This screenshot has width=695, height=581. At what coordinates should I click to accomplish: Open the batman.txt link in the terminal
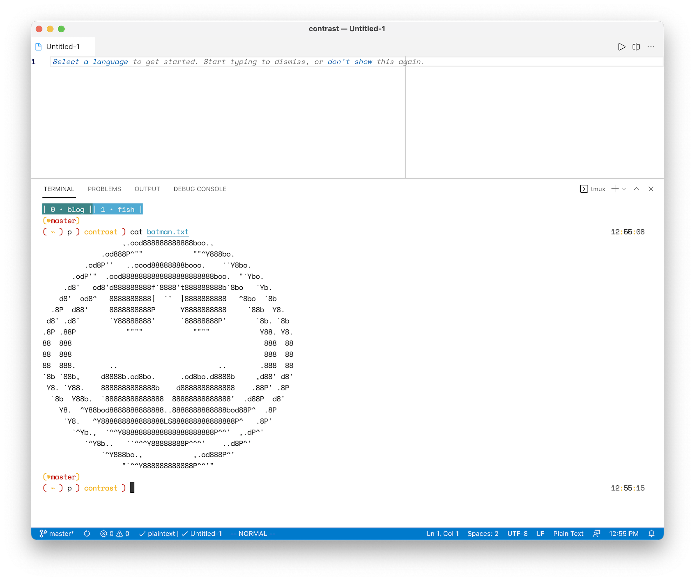point(168,232)
